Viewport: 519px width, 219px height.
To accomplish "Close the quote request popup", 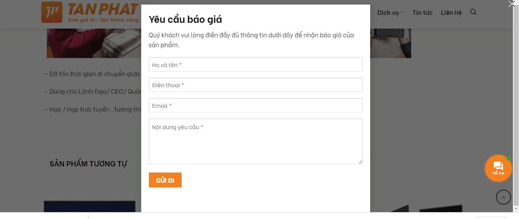I will (511, 4).
